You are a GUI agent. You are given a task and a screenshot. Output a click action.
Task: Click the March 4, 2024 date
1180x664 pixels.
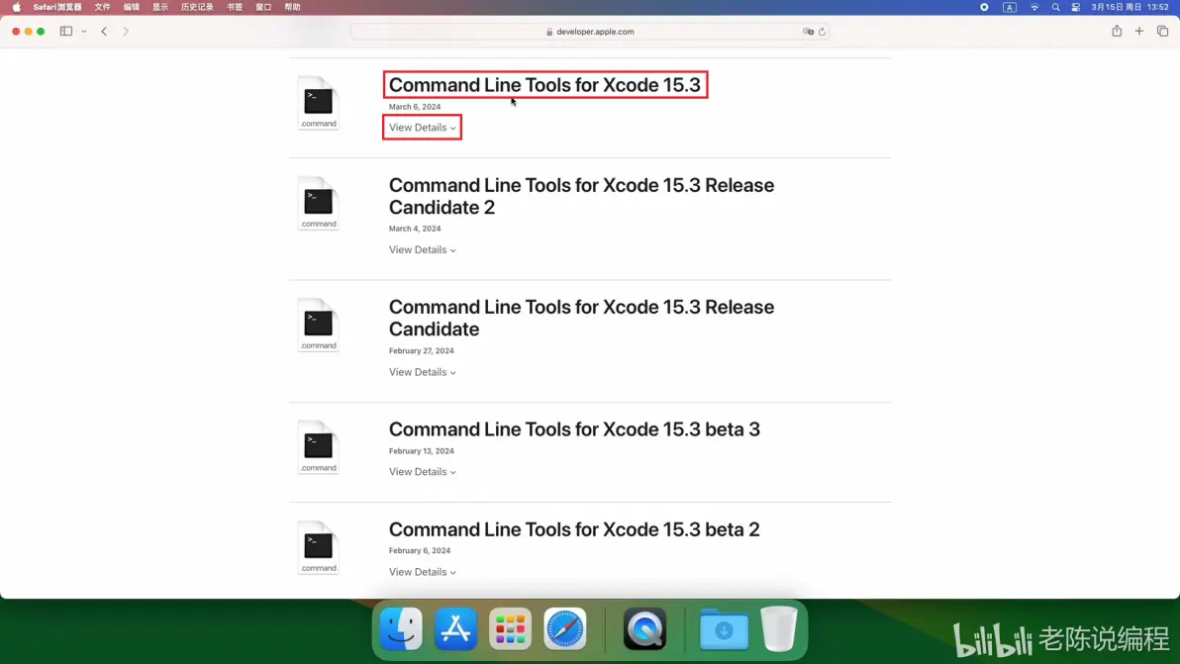[x=415, y=229]
